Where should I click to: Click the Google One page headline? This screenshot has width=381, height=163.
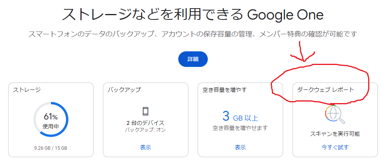point(193,15)
